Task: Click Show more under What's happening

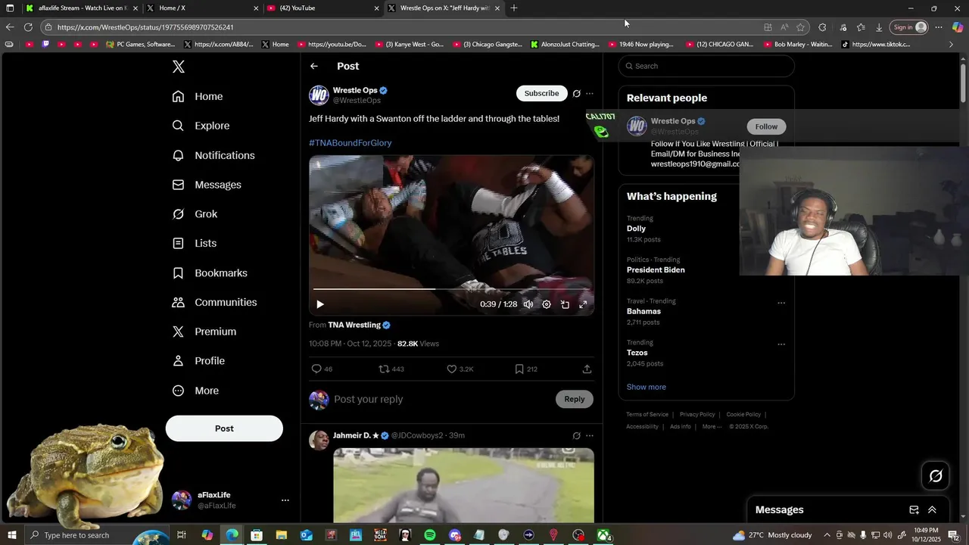Action: [x=647, y=387]
